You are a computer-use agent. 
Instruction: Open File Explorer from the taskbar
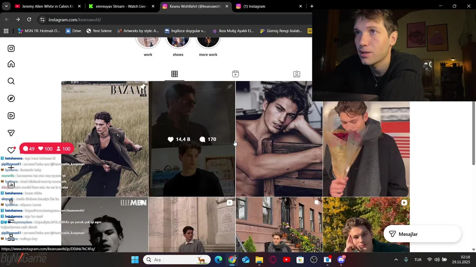tap(259, 260)
